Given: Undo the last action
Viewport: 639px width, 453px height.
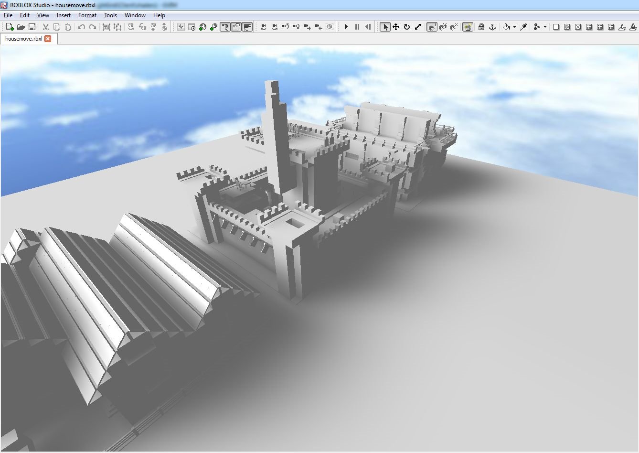Looking at the screenshot, I should [82, 27].
